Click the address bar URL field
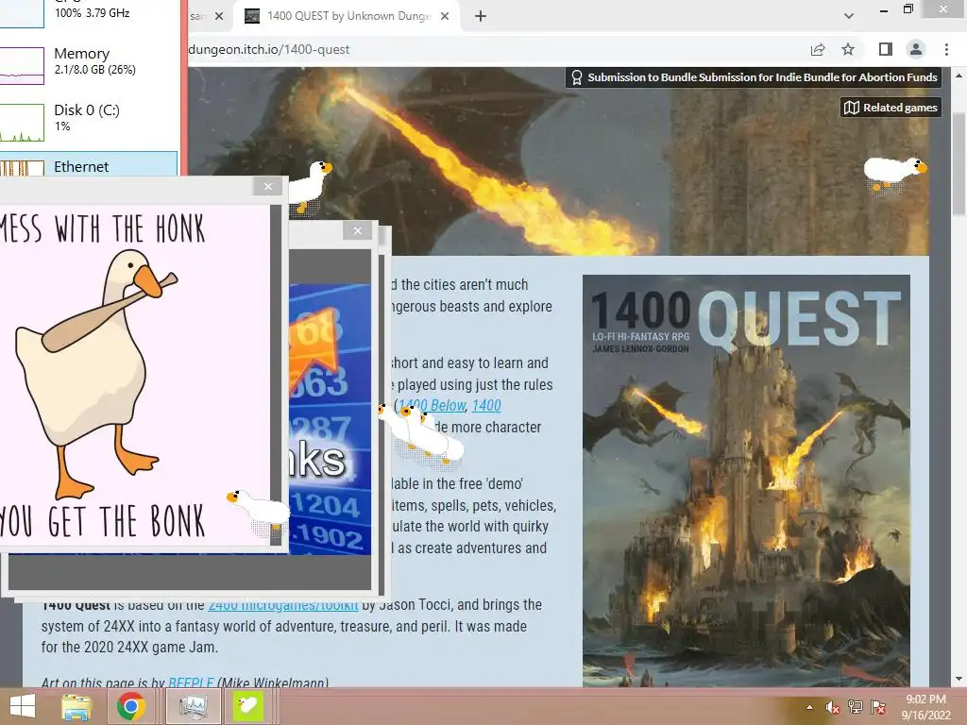The width and height of the screenshot is (967, 725). click(493, 49)
